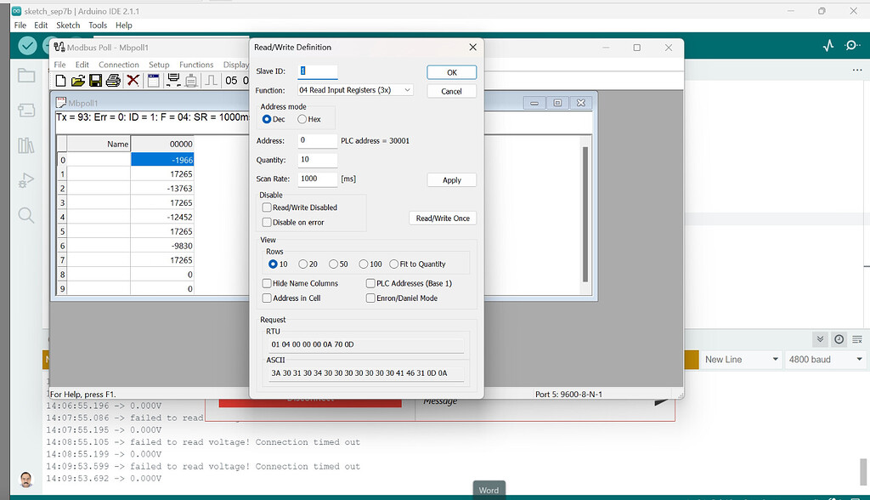Open the Connection menu in Modbus Poll
This screenshot has height=500, width=870.
coord(119,64)
